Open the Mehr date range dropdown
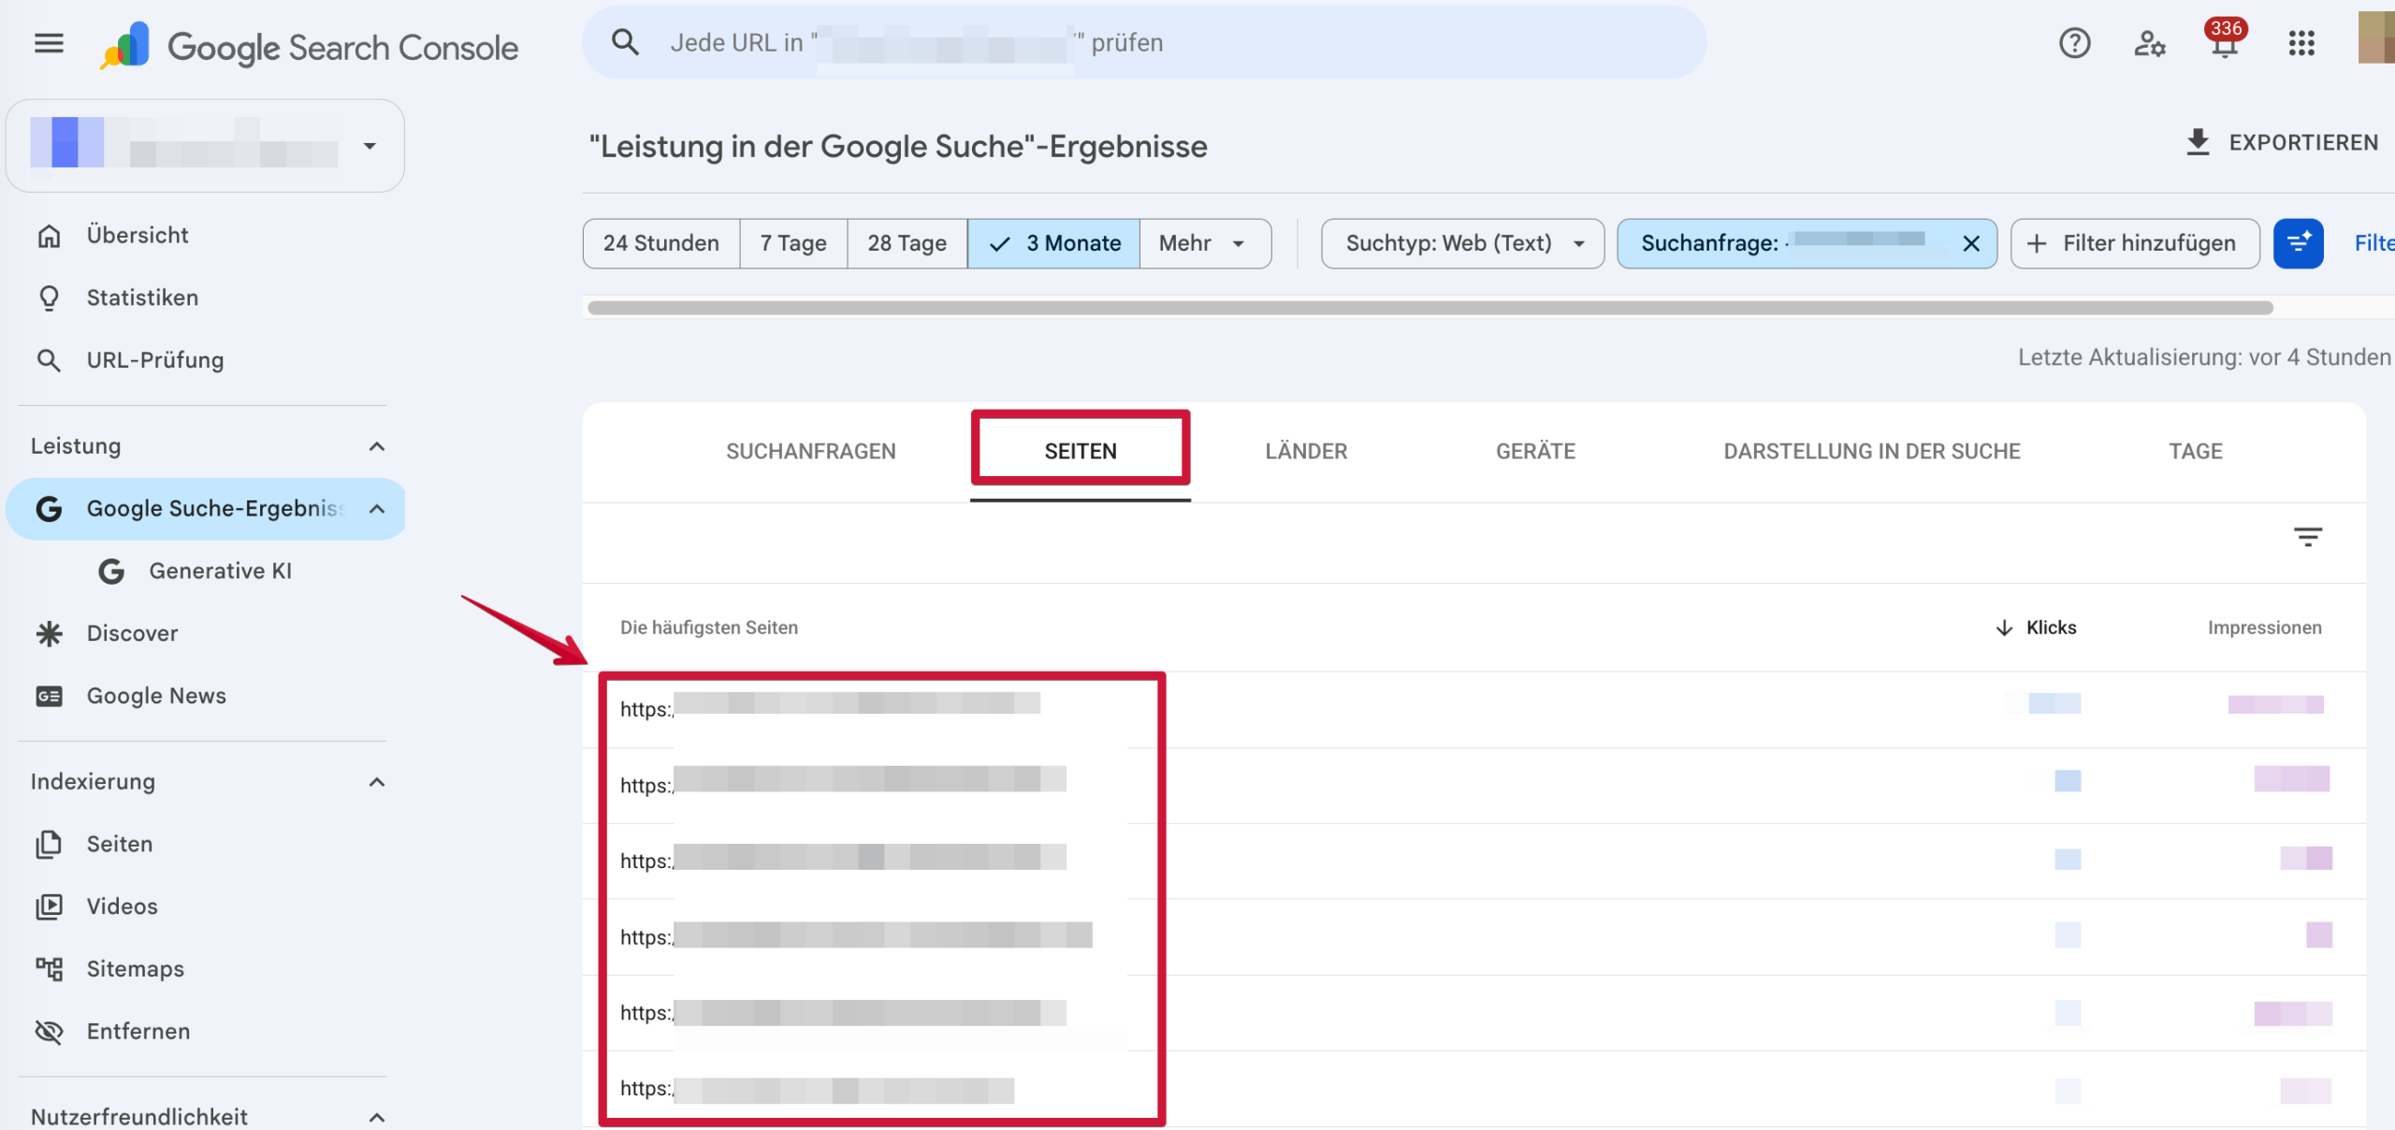 1205,243
